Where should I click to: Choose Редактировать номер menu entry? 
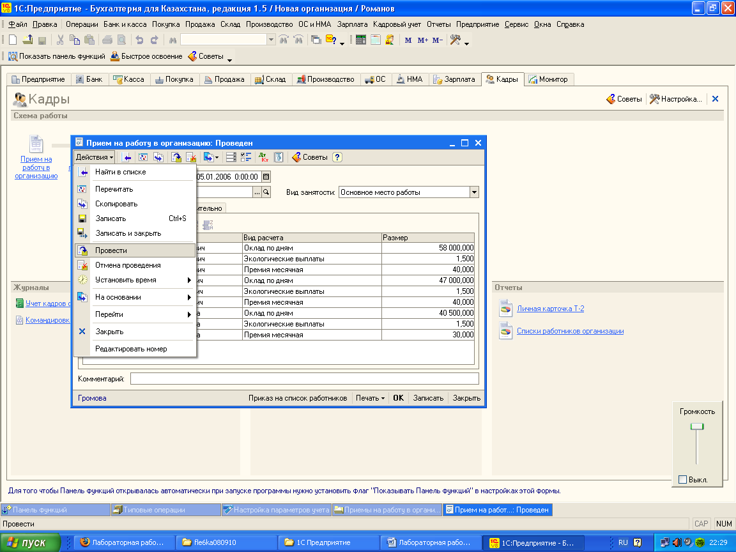tap(135, 349)
